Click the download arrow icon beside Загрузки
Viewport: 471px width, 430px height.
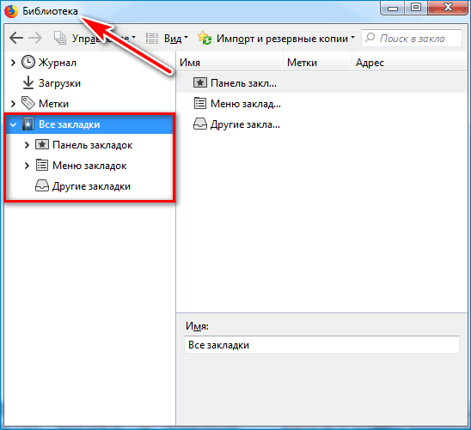click(28, 82)
